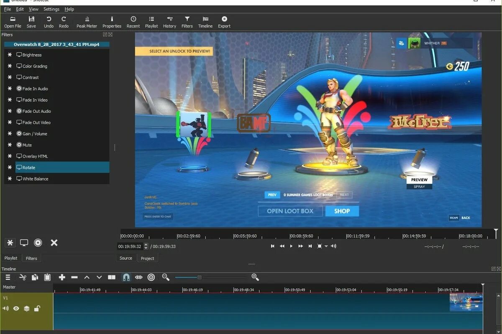502x334 pixels.
Task: Open the Peak Meter panel
Action: (x=87, y=22)
